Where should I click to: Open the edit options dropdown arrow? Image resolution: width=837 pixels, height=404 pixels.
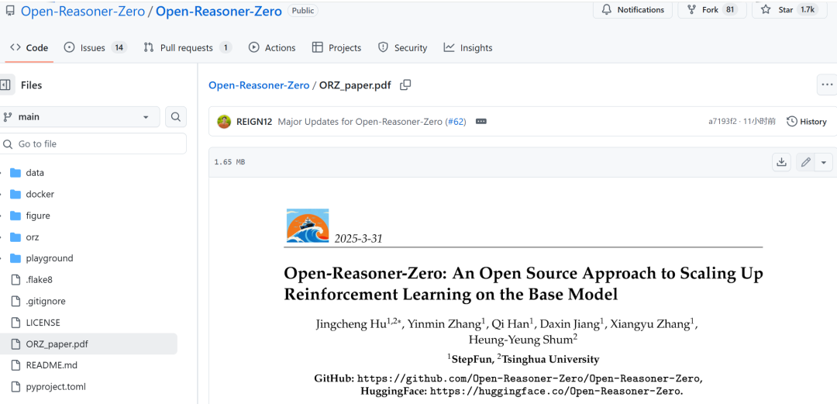click(x=824, y=162)
